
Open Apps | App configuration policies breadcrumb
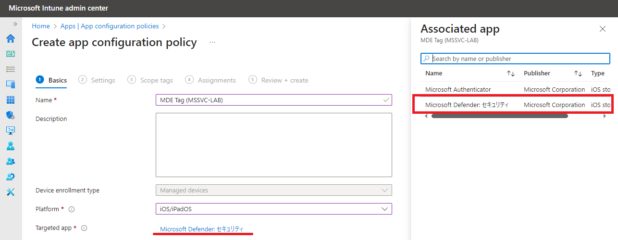110,26
